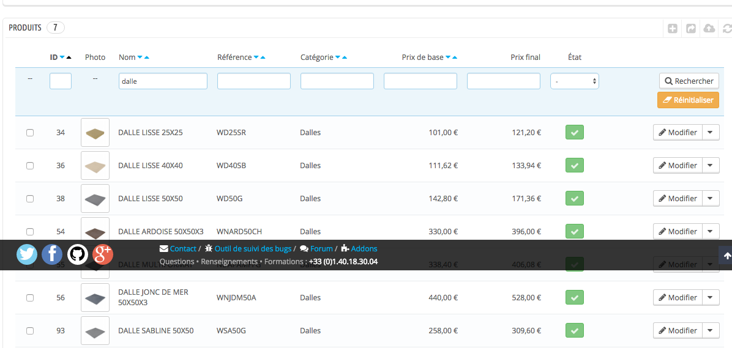Click the Prix de base filter field

pos(420,81)
